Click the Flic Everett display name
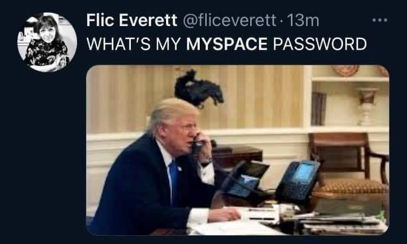 click(x=132, y=20)
